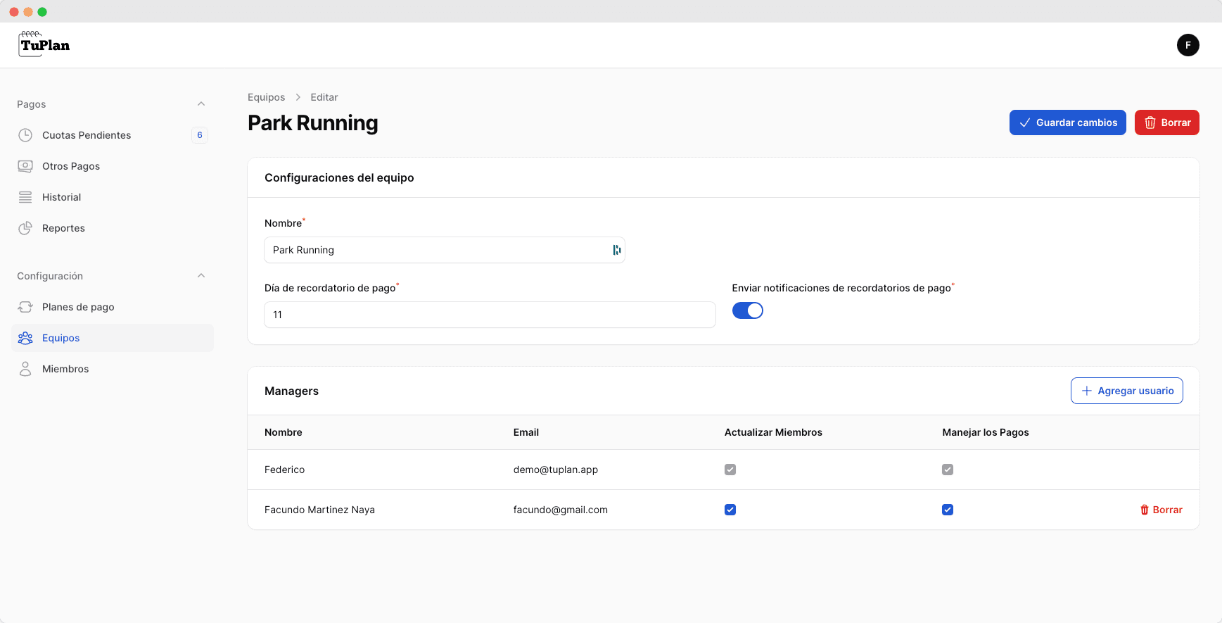Save with Guardar cambios button

(1067, 122)
